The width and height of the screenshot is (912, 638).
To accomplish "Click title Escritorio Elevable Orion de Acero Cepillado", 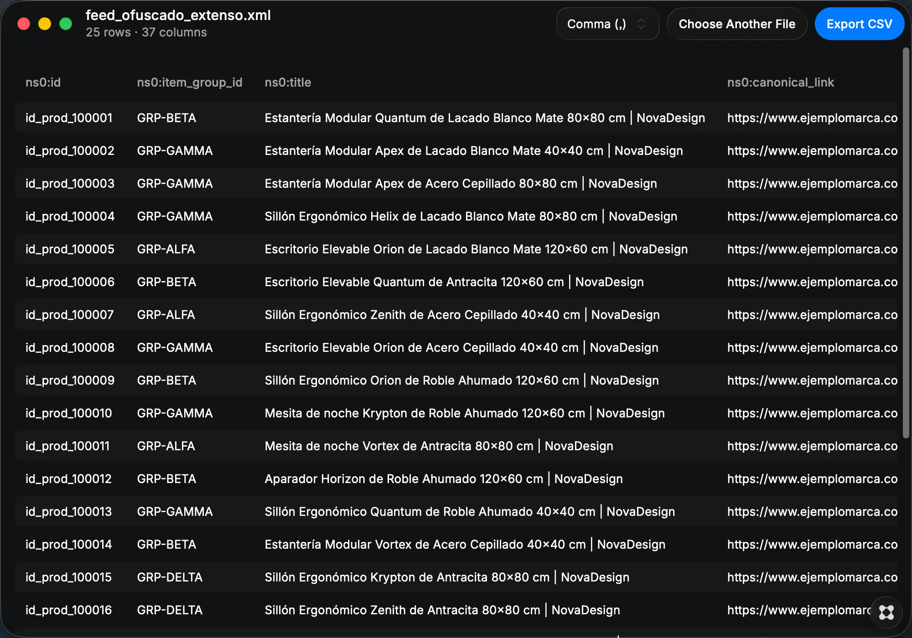I will [x=461, y=348].
